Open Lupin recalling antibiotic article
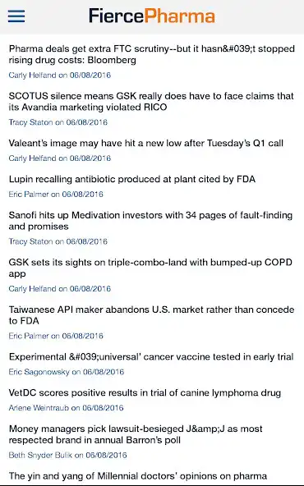Screen dimensions: 304x486 tap(132, 179)
